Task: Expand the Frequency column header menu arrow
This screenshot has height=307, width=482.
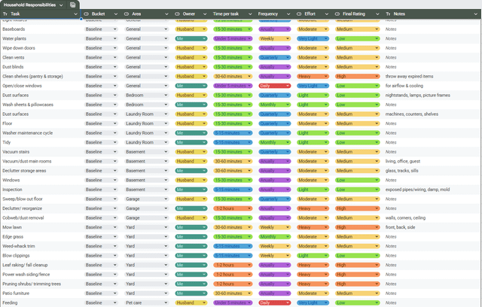Action: 288,14
